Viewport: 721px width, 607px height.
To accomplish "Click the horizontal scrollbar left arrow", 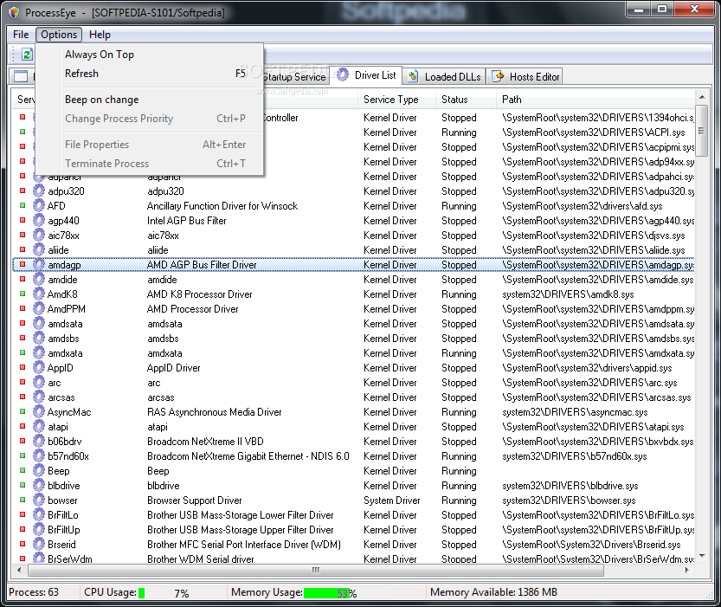I will tap(19, 571).
